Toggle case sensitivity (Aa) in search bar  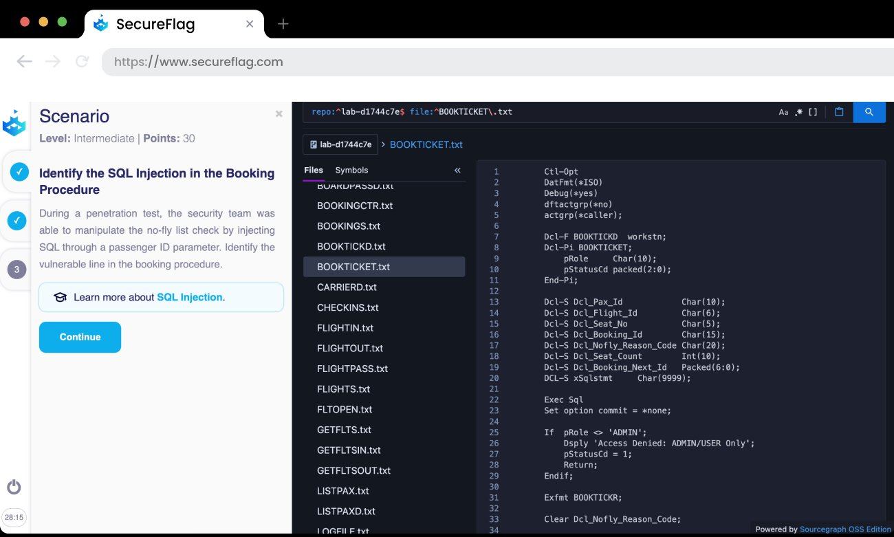click(783, 112)
